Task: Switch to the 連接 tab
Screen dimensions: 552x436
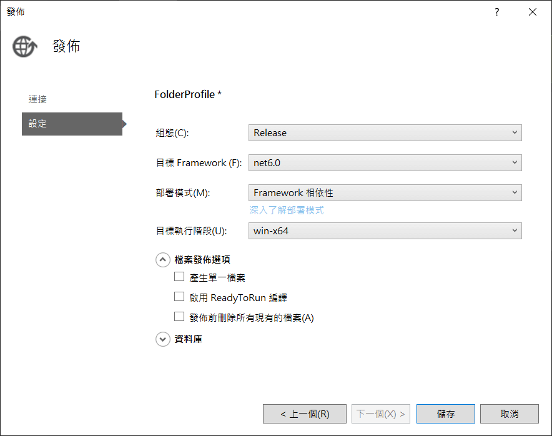Action: [37, 99]
